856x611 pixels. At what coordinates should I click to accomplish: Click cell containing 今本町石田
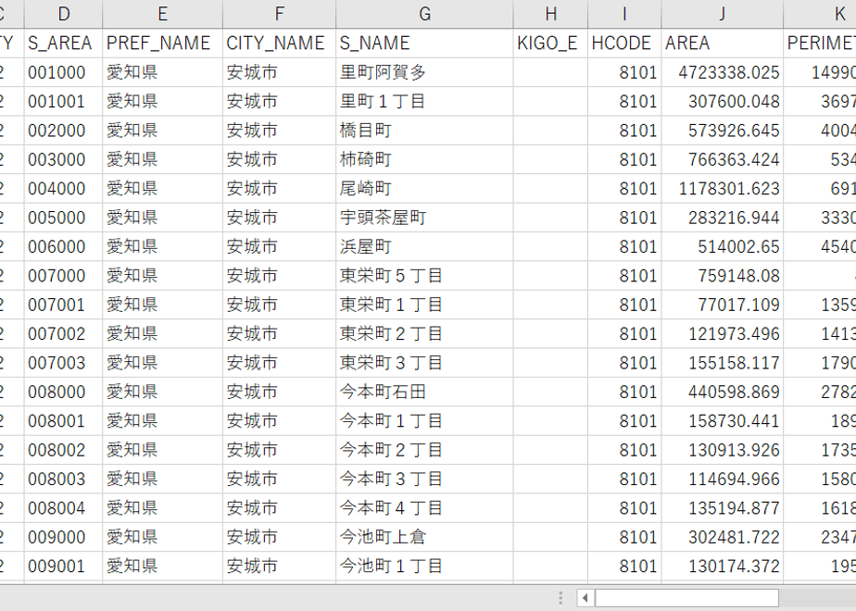[x=424, y=392]
